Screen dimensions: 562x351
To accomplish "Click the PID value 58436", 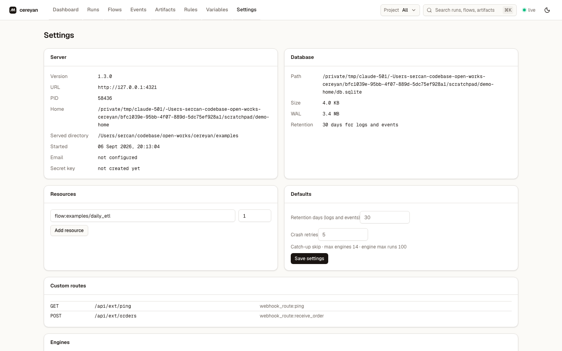I will (x=105, y=98).
